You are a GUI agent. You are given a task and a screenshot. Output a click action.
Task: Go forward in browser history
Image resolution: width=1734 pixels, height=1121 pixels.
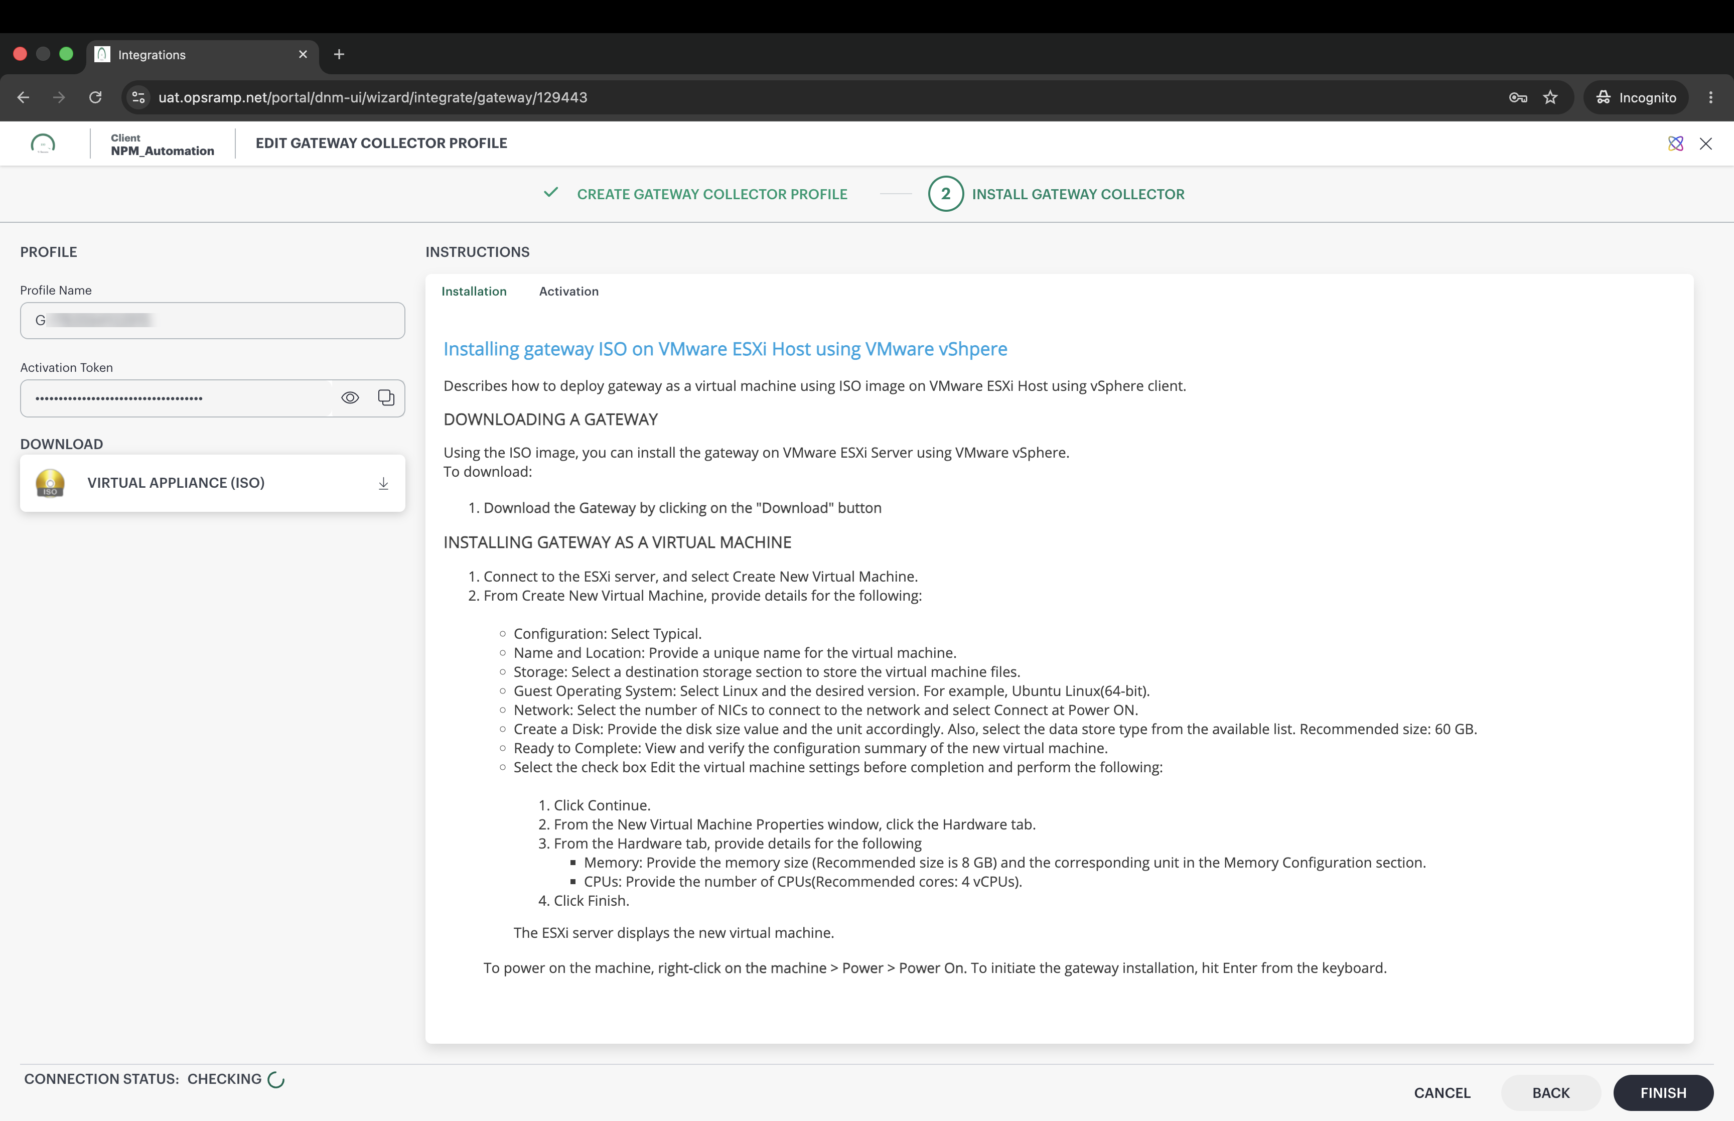click(59, 97)
